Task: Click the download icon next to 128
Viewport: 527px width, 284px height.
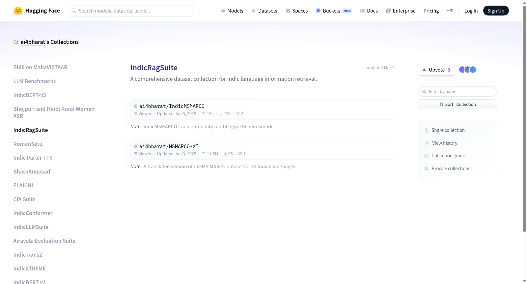Action: click(x=221, y=114)
